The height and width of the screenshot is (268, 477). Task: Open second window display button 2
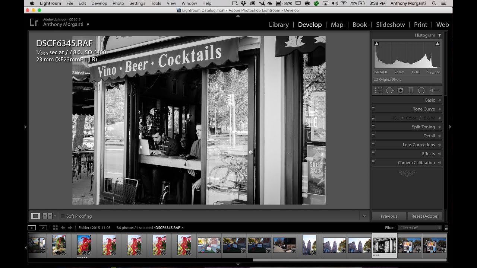point(43,228)
